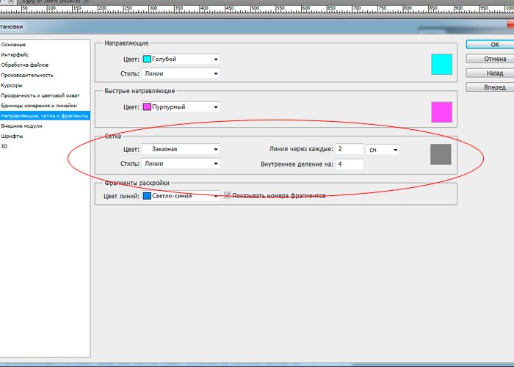Toggle Показывать номера фрагментов checkbox

click(x=228, y=195)
